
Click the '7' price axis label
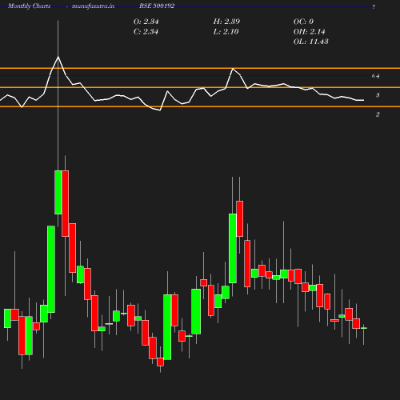point(374,7)
